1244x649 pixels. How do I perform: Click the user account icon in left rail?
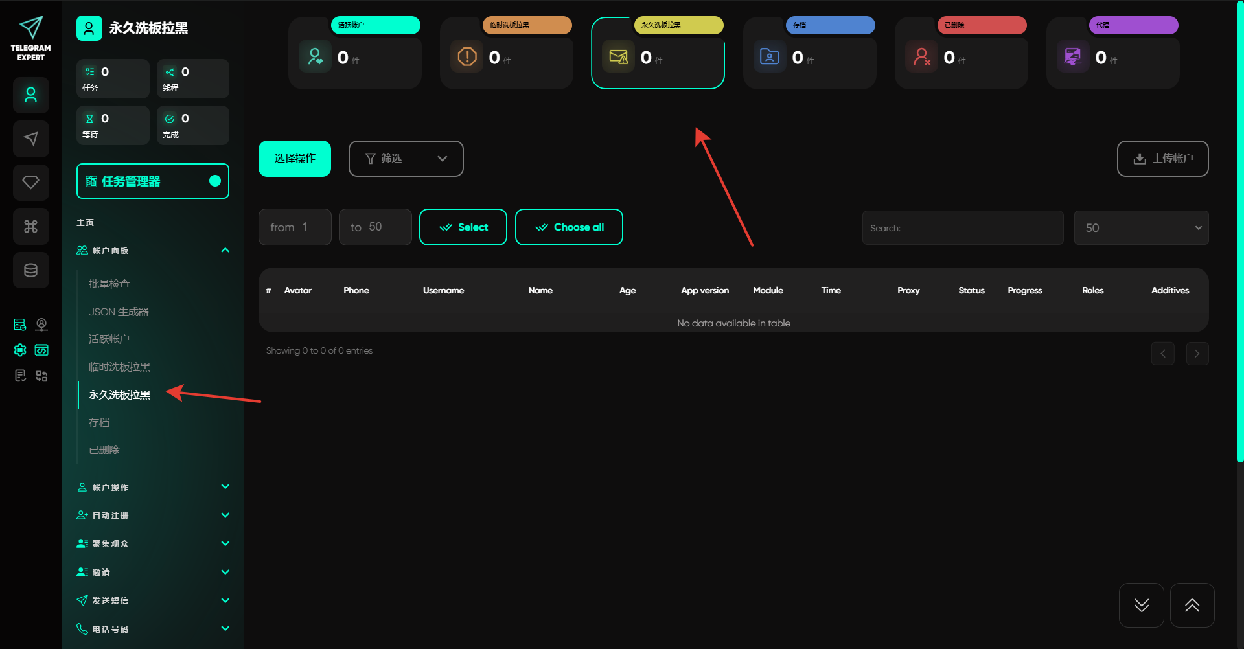coord(30,95)
